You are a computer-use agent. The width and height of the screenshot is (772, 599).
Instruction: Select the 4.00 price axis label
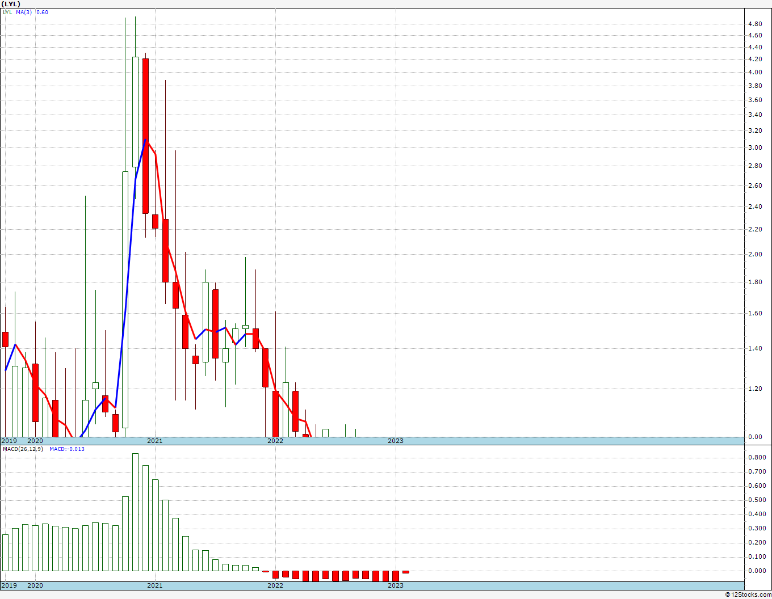click(755, 72)
